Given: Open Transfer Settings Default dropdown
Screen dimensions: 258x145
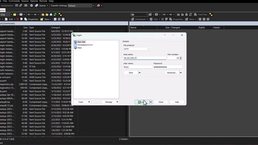Looking at the screenshot, I should click(81, 6).
